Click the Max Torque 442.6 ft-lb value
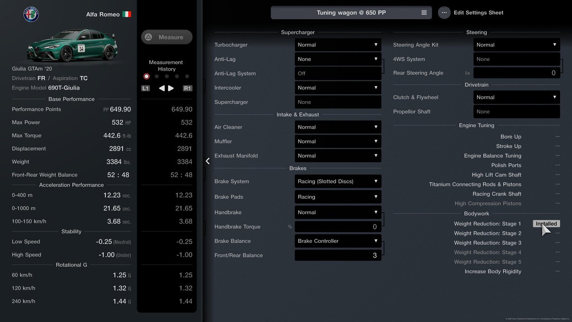The height and width of the screenshot is (322, 572). [117, 136]
